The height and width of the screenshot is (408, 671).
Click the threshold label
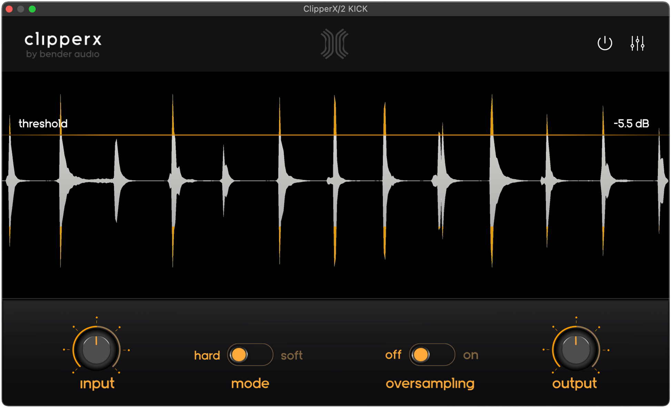point(43,123)
